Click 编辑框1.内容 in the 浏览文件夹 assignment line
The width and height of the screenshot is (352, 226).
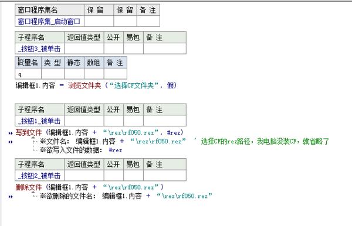pyautogui.click(x=35, y=85)
